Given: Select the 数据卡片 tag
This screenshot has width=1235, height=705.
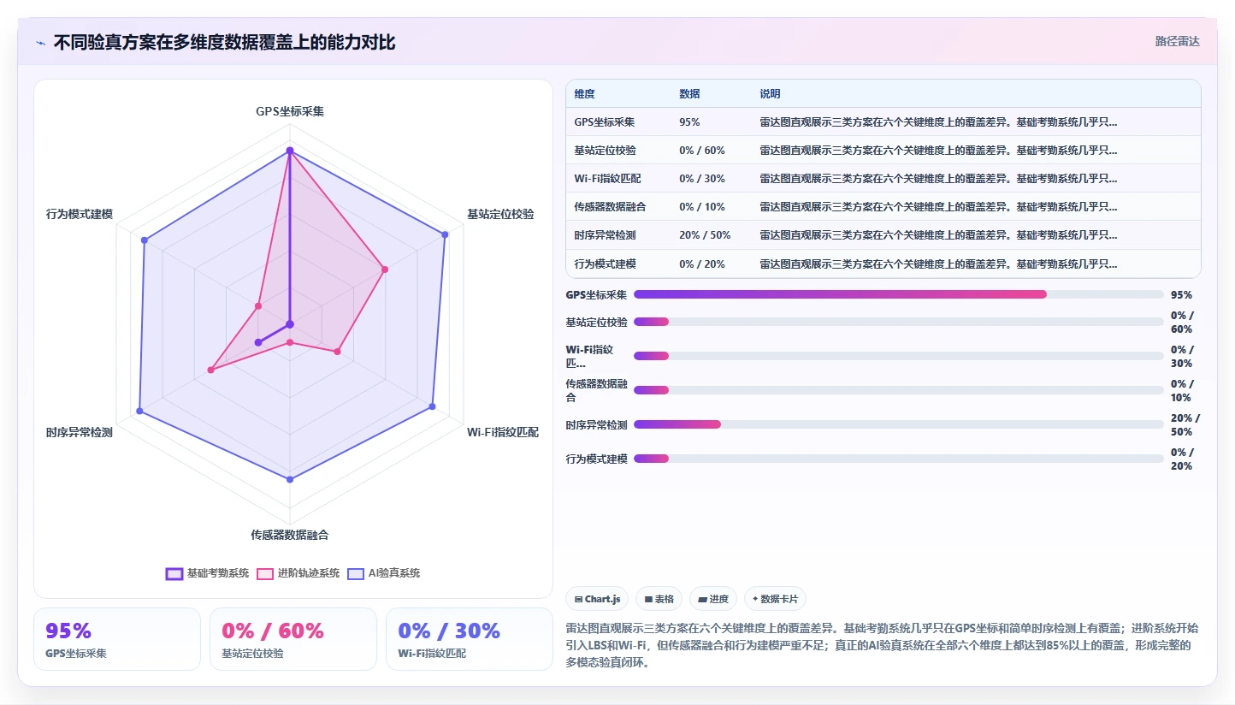Looking at the screenshot, I should pyautogui.click(x=775, y=599).
